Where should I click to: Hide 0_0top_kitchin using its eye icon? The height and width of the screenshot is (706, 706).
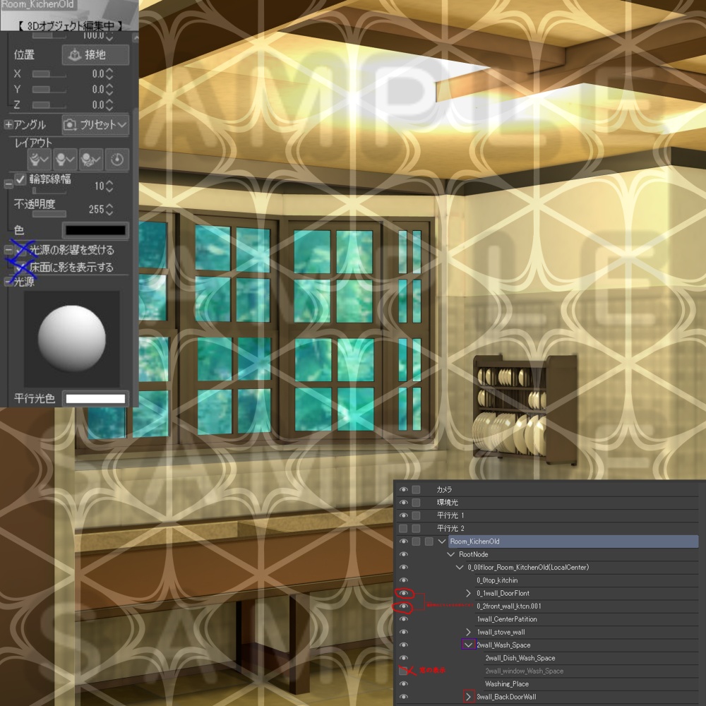pyautogui.click(x=403, y=580)
